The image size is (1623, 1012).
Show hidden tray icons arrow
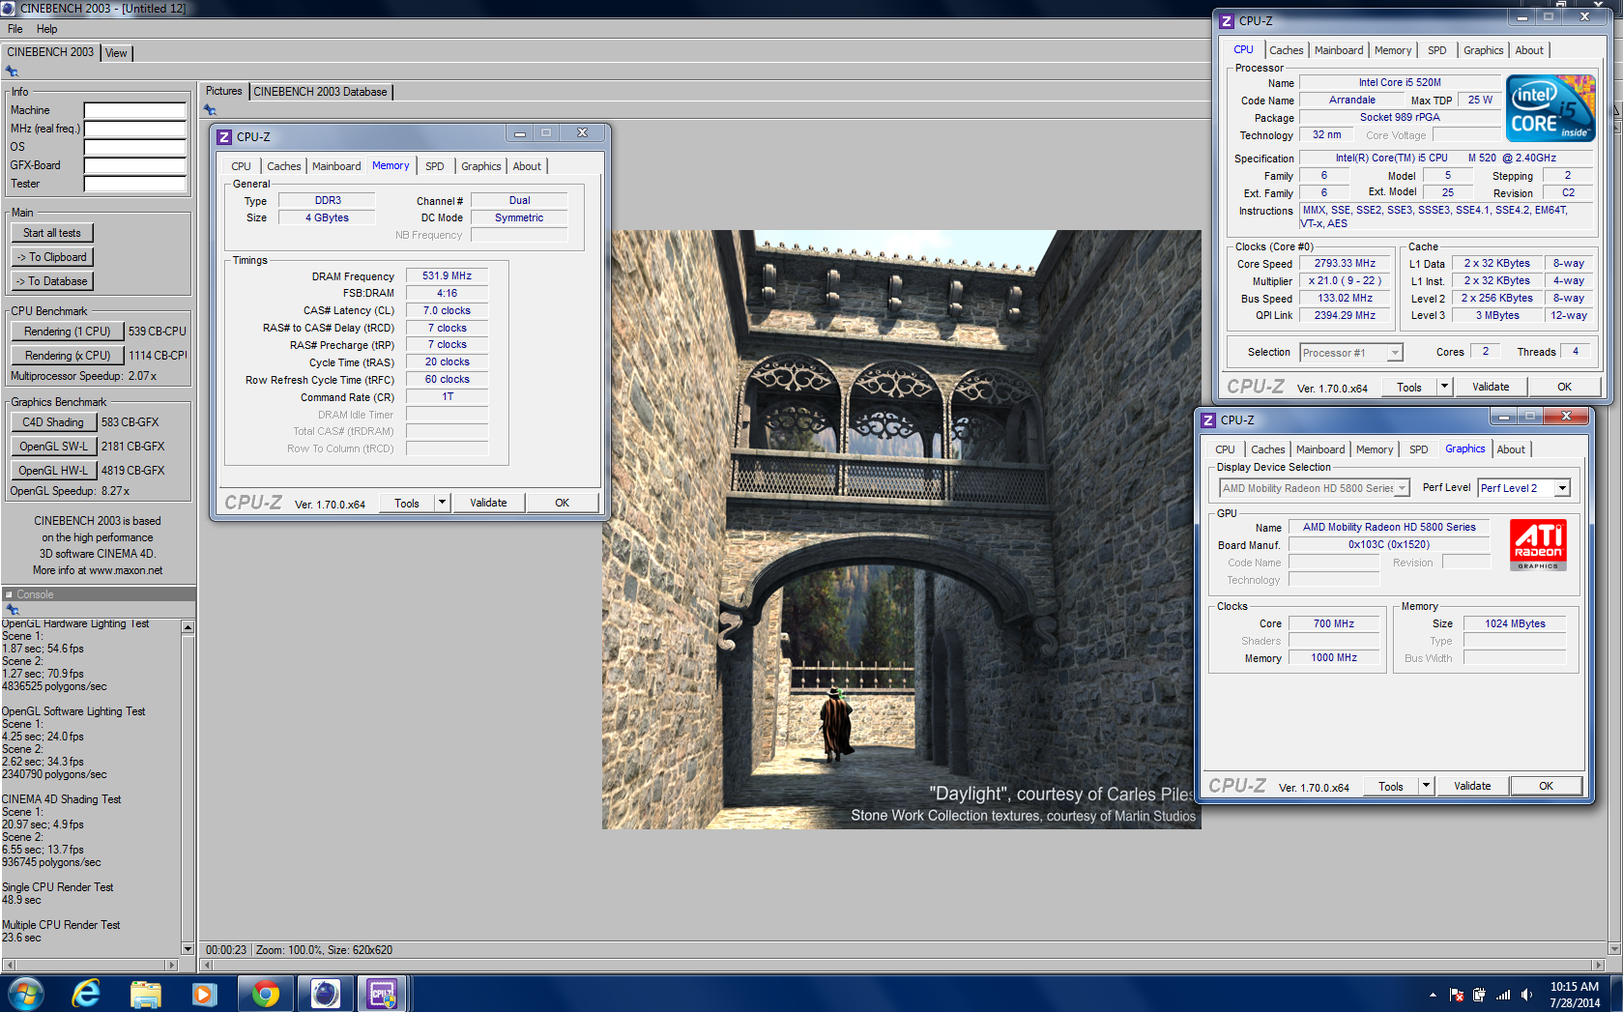point(1433,995)
